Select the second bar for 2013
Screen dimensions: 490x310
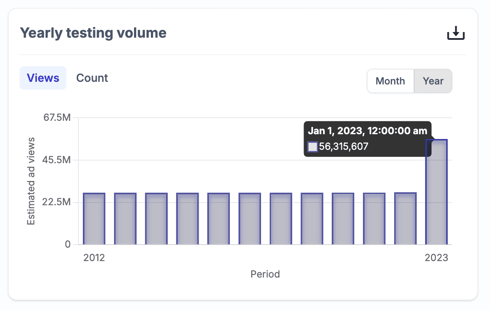(125, 219)
